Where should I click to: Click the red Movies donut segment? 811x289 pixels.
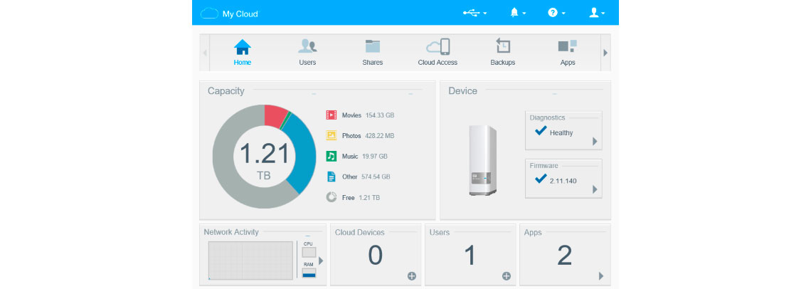pos(275,115)
